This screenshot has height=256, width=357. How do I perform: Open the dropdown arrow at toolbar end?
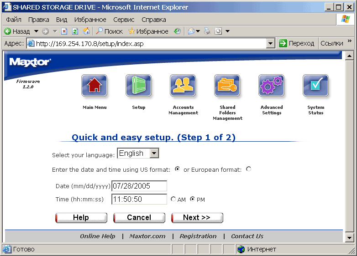click(x=227, y=31)
